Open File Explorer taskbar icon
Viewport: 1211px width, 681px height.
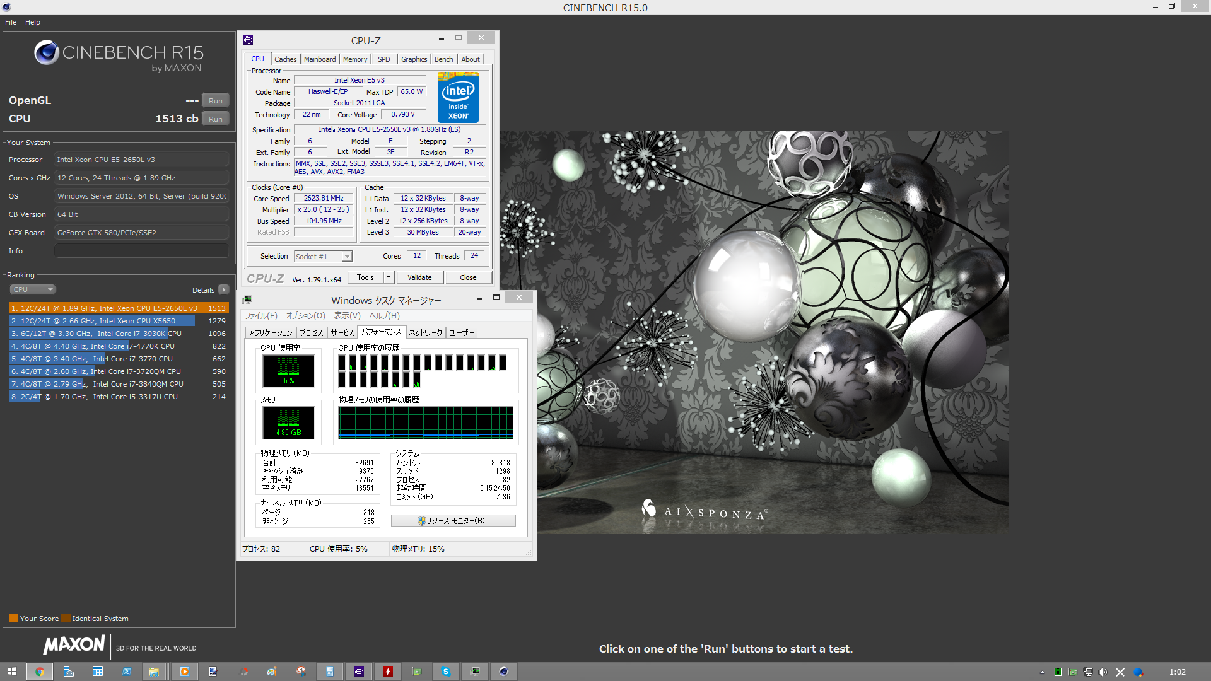153,672
